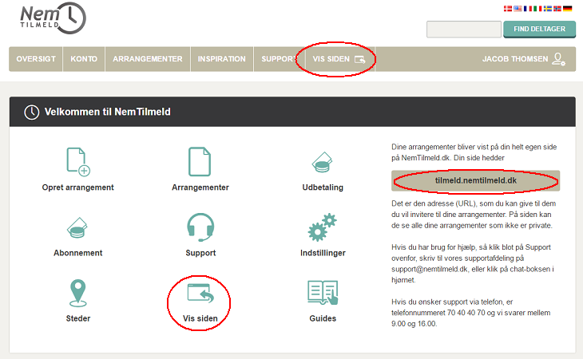Click the Steder map pin icon
The image size is (583, 359).
tap(78, 293)
